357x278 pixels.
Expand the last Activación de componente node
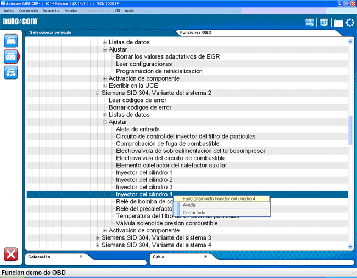105,230
